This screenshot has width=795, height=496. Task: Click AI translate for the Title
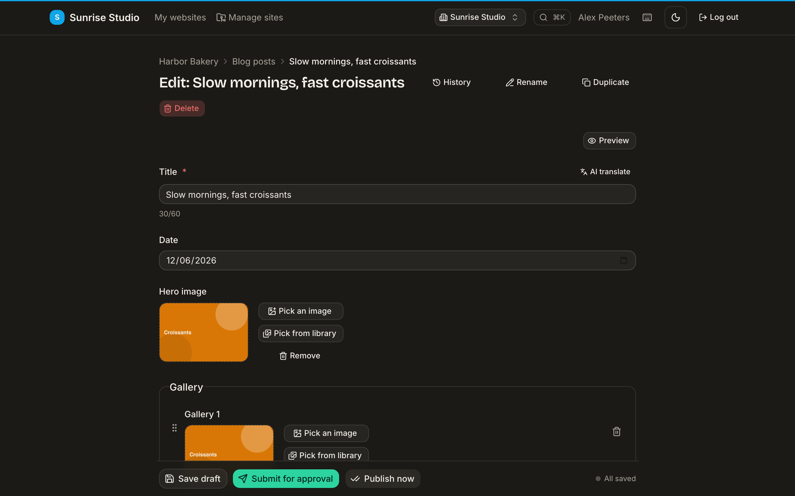[x=605, y=171]
